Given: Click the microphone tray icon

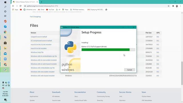Looking at the screenshot, I should click(x=3, y=83).
